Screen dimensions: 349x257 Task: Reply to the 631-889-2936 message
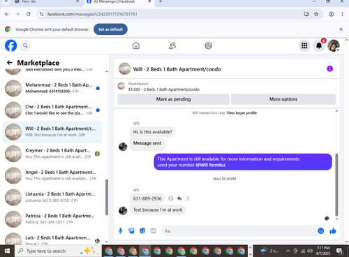[x=179, y=198]
